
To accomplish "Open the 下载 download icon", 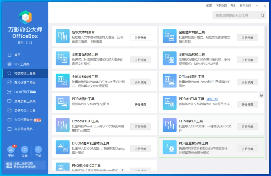I will coord(38,149).
